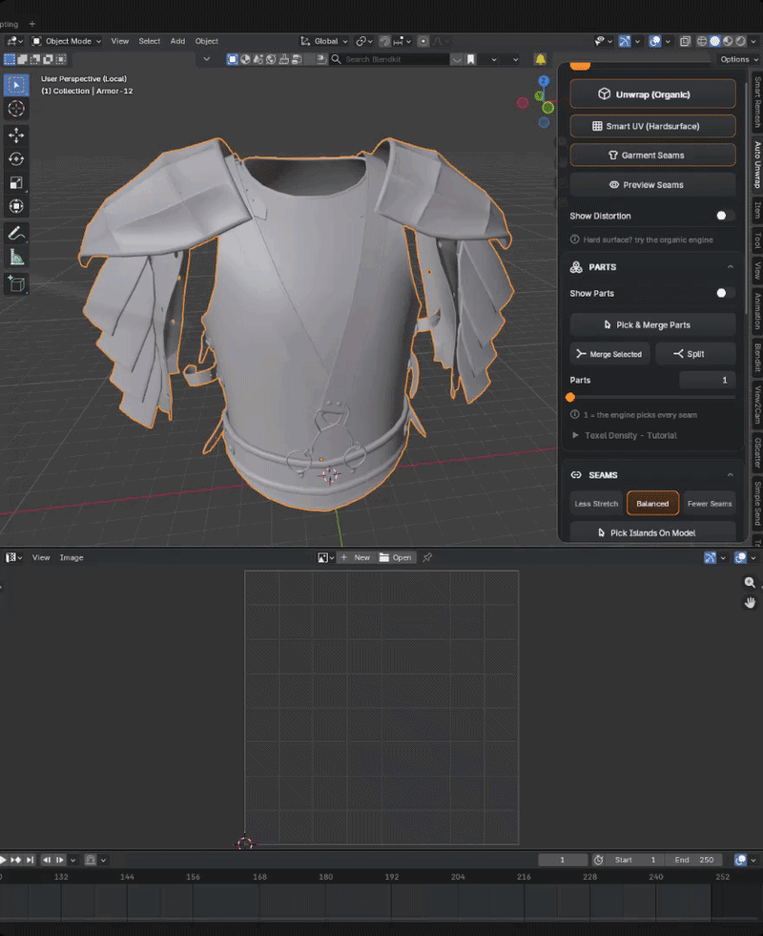Click the viewport gizmo blue Z axis
Image resolution: width=763 pixels, height=936 pixels.
coord(544,80)
